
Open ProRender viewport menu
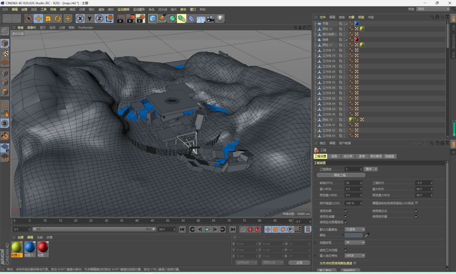85,27
